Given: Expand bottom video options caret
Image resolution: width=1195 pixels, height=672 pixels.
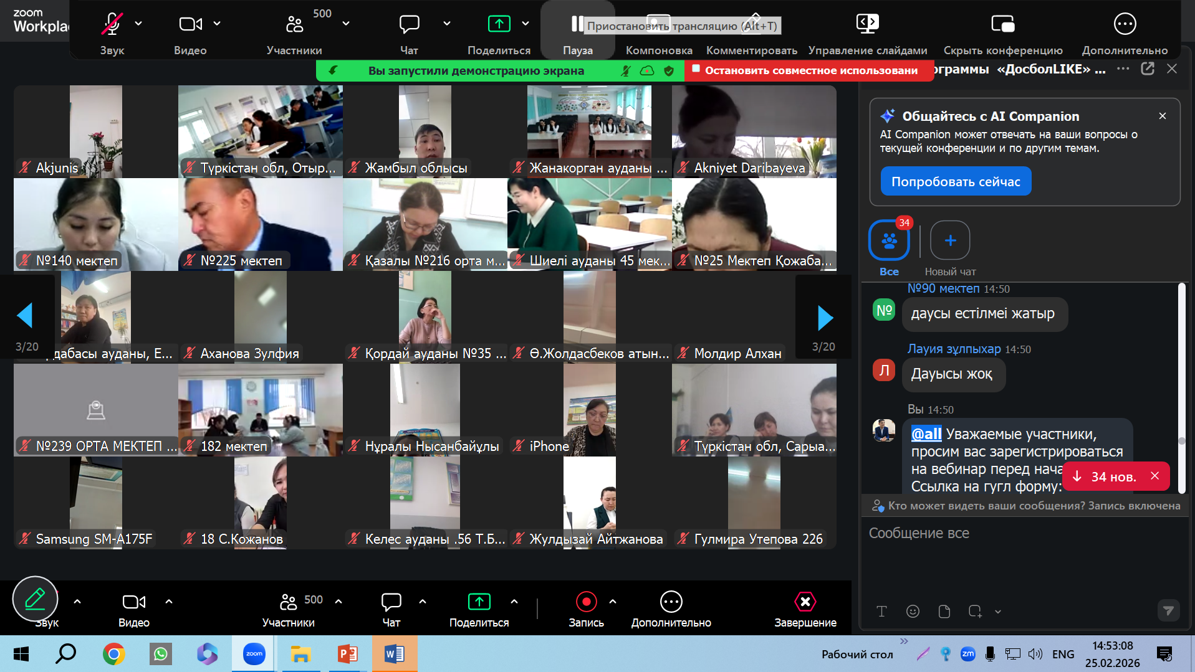Looking at the screenshot, I should coord(169,602).
